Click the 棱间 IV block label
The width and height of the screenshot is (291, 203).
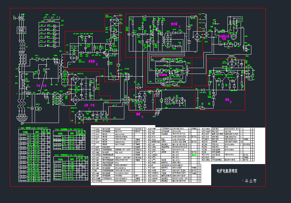(x=227, y=100)
